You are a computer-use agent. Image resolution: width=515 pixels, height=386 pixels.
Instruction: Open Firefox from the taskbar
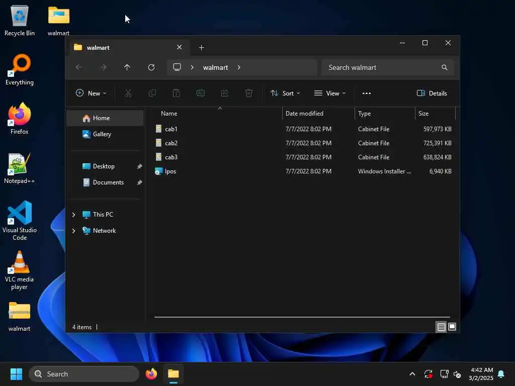pos(151,374)
